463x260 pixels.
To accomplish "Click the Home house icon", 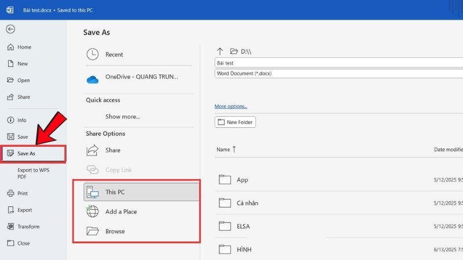I will pyautogui.click(x=10, y=47).
